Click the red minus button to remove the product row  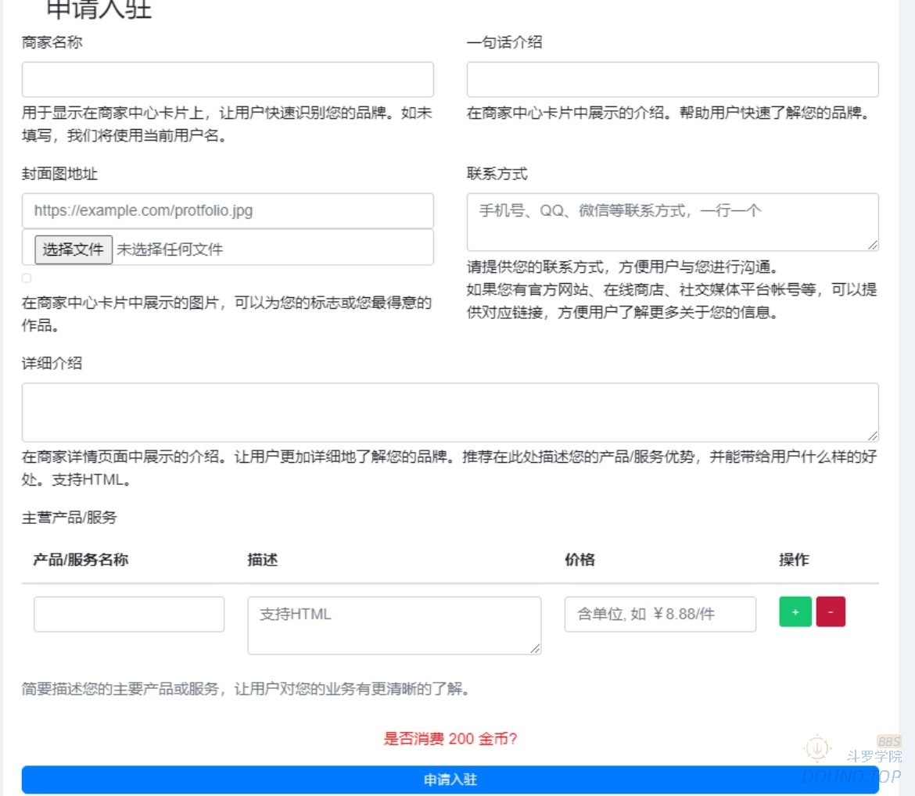click(831, 612)
